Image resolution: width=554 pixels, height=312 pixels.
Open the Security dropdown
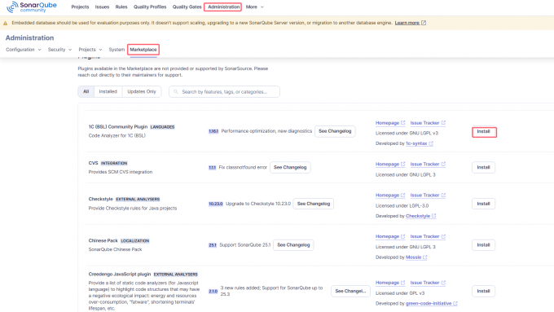[59, 50]
